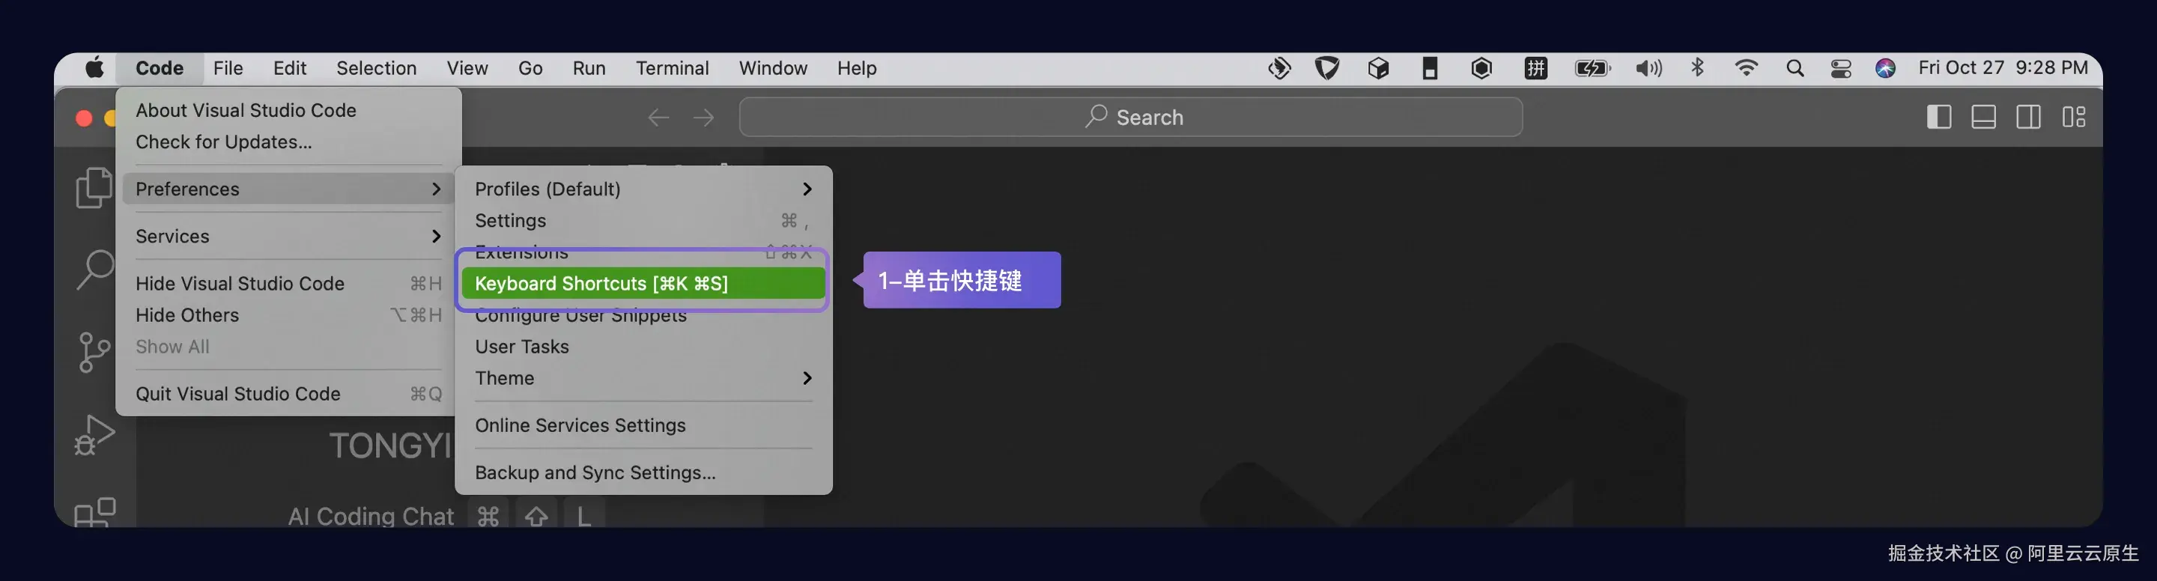Open Control Center in menu bar
This screenshot has height=581, width=2157.
[1840, 69]
